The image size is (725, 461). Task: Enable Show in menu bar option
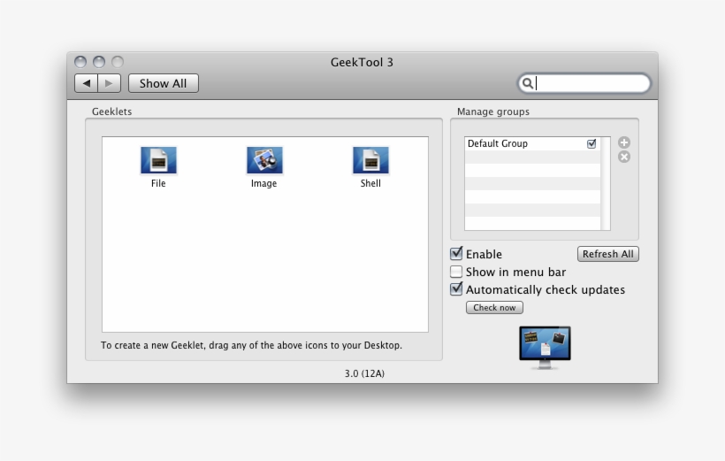point(456,272)
